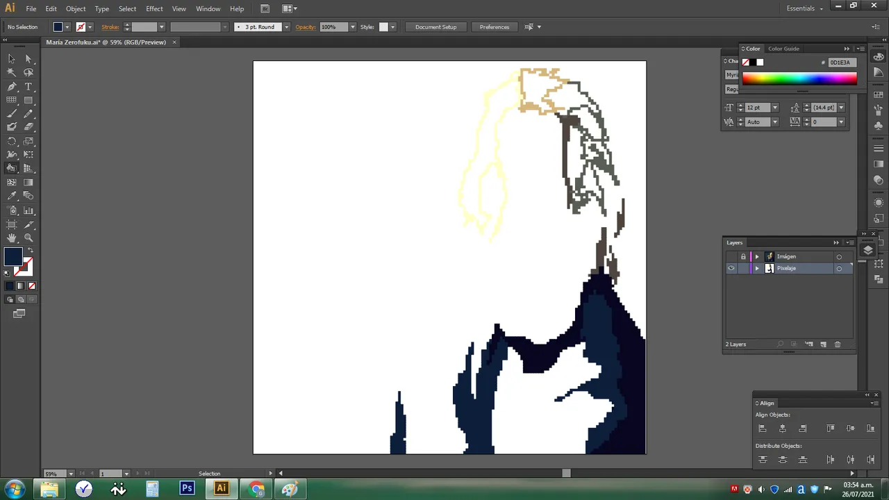Select the Magic Wand tool

pyautogui.click(x=12, y=73)
